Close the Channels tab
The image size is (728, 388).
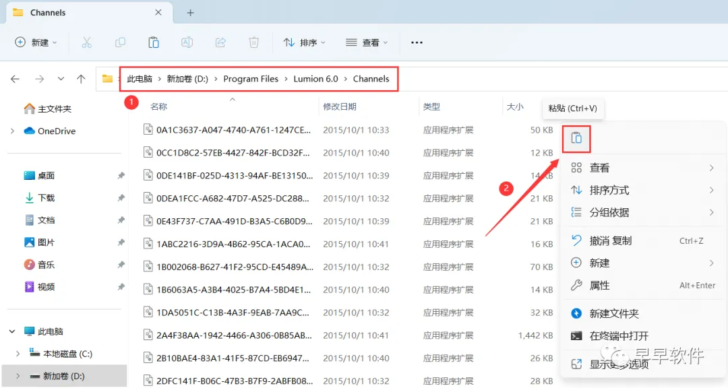click(x=158, y=13)
